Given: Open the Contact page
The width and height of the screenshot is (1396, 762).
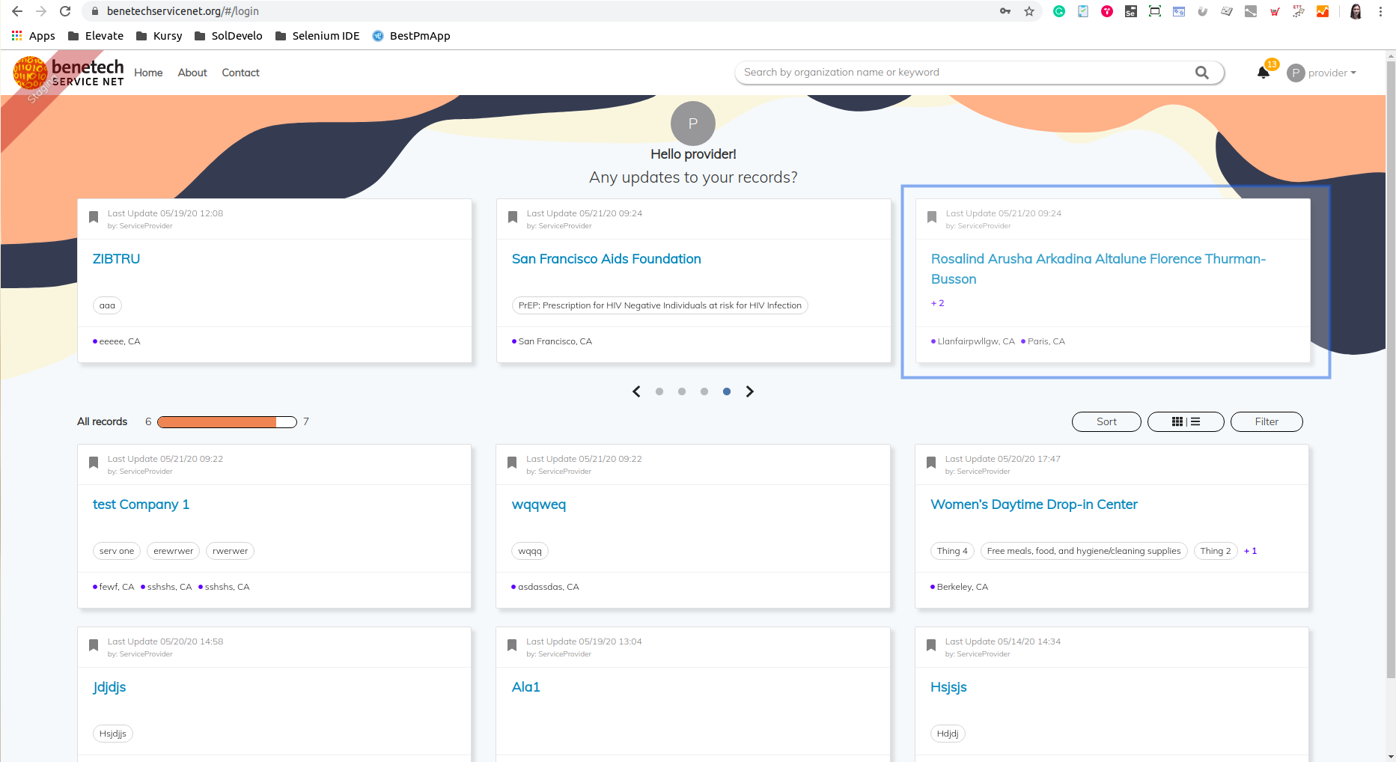Looking at the screenshot, I should click(x=240, y=73).
